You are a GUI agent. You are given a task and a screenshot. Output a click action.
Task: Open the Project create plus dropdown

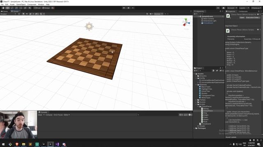pos(196,71)
